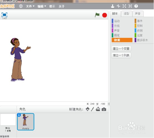The width and height of the screenshot is (154, 138).
Task: Open the language globe menu
Action: [x=21, y=6]
